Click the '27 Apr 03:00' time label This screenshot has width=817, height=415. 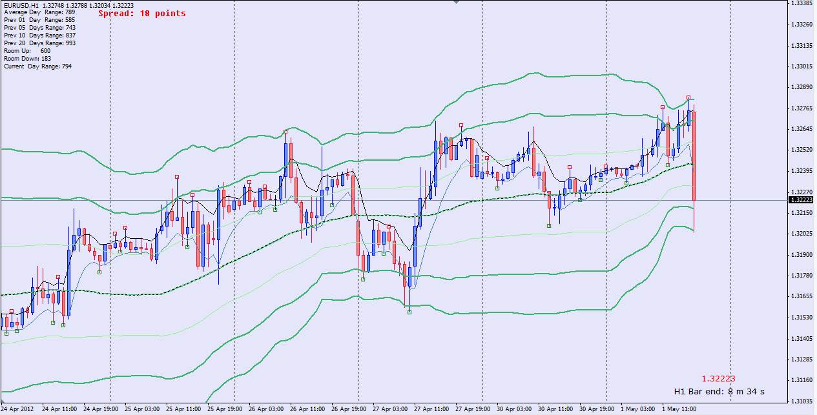390,409
